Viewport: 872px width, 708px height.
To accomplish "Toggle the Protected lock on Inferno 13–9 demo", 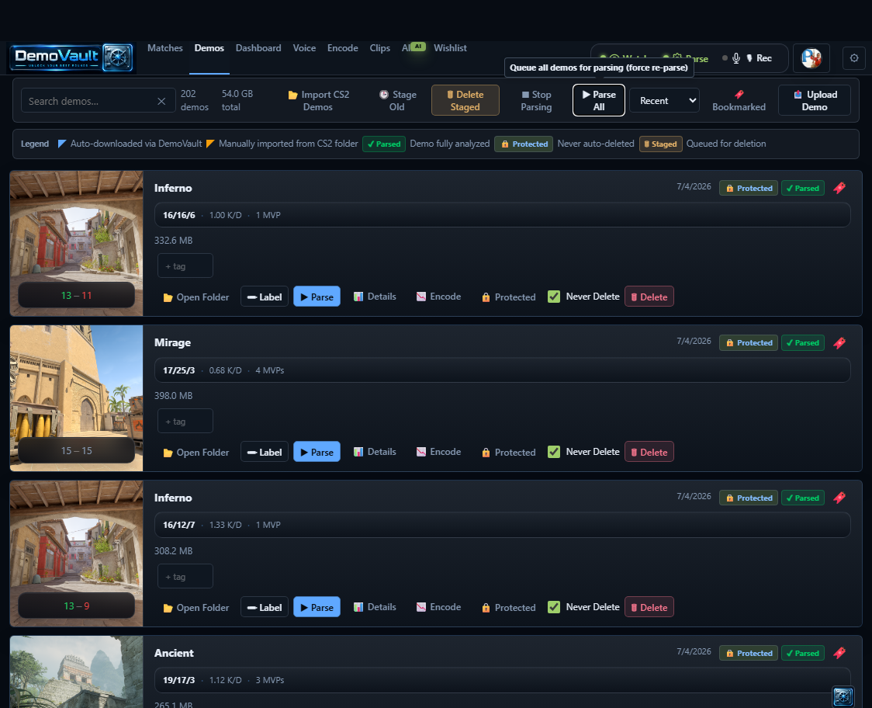I will click(x=508, y=607).
